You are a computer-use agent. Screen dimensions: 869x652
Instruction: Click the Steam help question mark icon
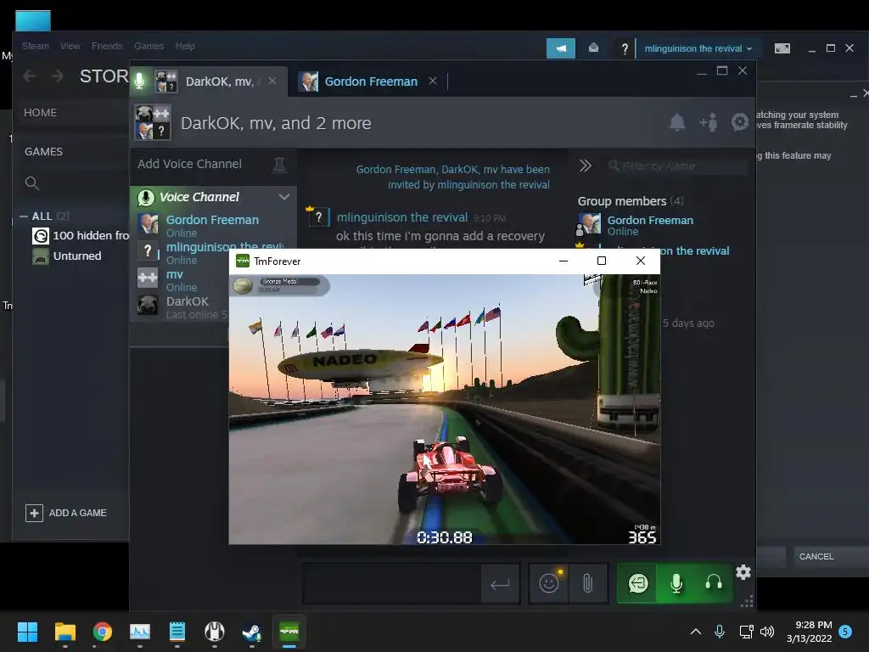[625, 48]
